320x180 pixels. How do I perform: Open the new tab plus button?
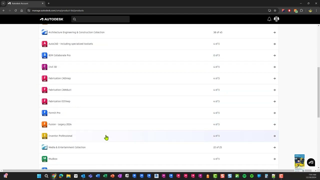click(x=48, y=3)
